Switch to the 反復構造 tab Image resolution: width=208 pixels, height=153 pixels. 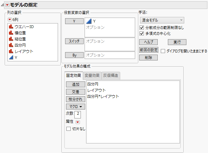(x=111, y=75)
